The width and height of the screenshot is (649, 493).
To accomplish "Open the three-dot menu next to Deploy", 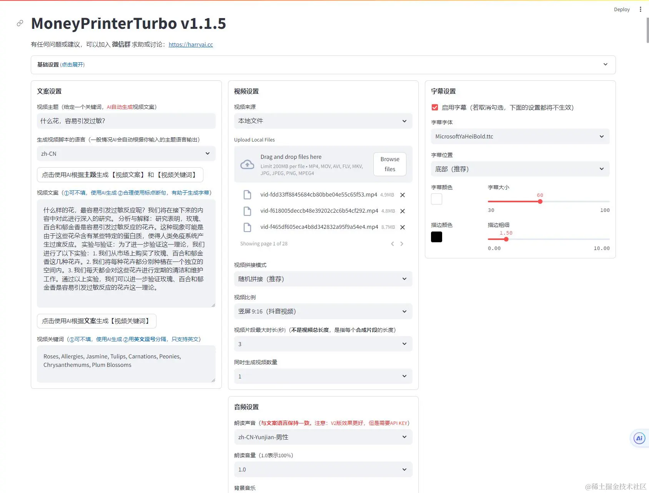I will tap(640, 9).
